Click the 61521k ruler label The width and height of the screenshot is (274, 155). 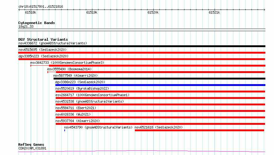pyautogui.click(x=214, y=12)
